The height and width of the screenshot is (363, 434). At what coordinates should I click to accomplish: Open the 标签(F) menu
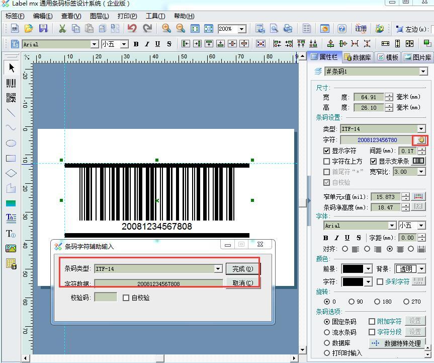[15, 16]
